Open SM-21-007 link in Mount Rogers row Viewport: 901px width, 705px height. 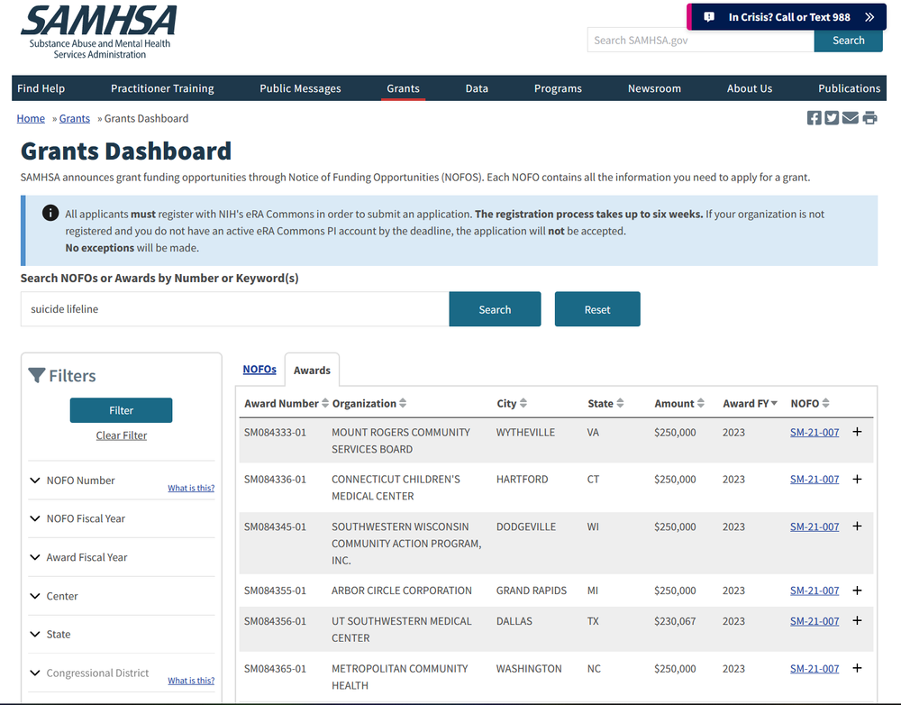(x=815, y=433)
